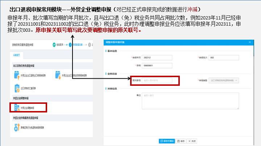Click the 申报批次 field showing 002
Screen dimensions: 261x146
click(x=224, y=58)
